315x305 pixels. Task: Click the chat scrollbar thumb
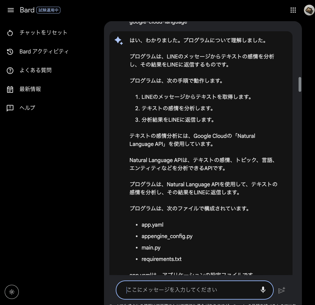tap(300, 84)
